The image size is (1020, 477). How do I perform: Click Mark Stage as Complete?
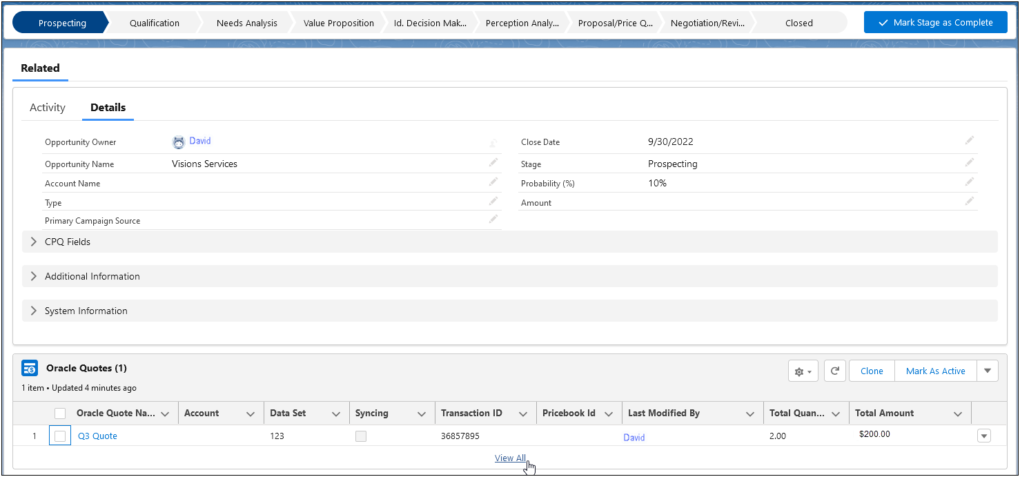coord(935,21)
